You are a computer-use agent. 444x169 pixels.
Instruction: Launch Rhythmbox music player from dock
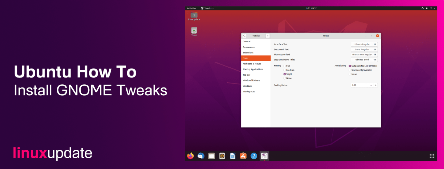pyautogui.click(x=222, y=156)
